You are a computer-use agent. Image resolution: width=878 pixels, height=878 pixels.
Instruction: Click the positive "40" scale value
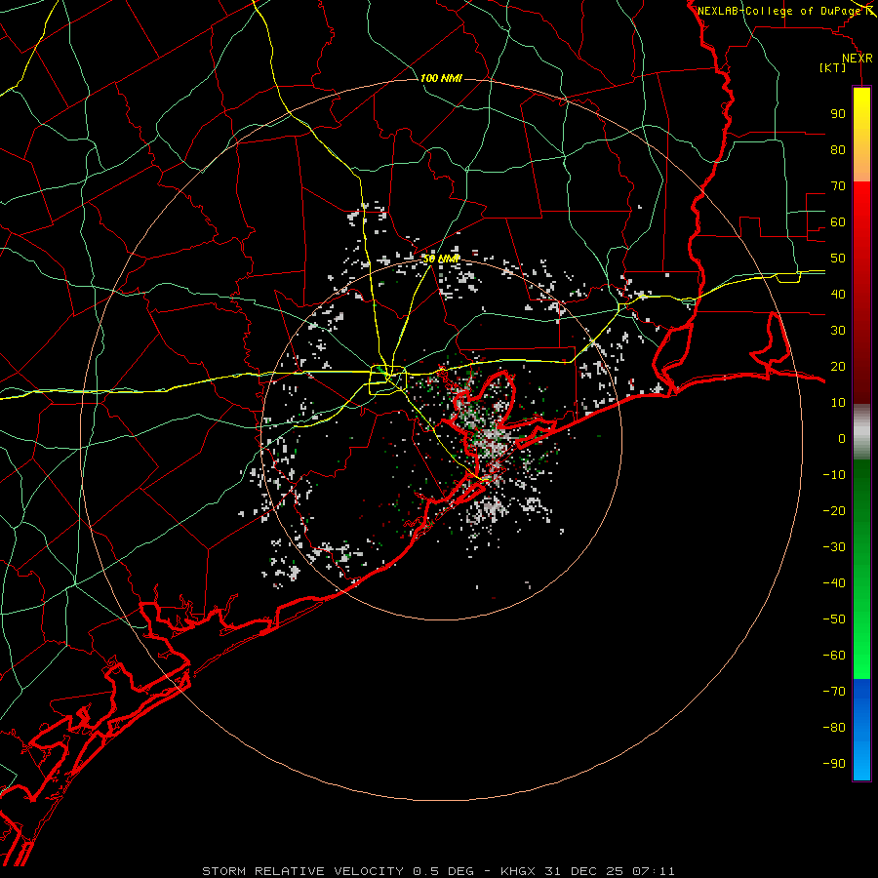point(838,295)
